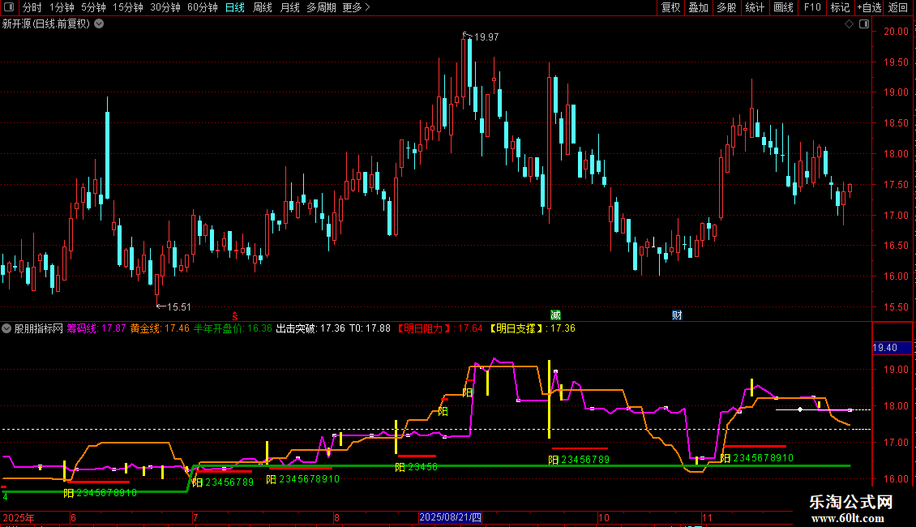Switch to 月线 monthly chart
916x527 pixels.
point(289,7)
